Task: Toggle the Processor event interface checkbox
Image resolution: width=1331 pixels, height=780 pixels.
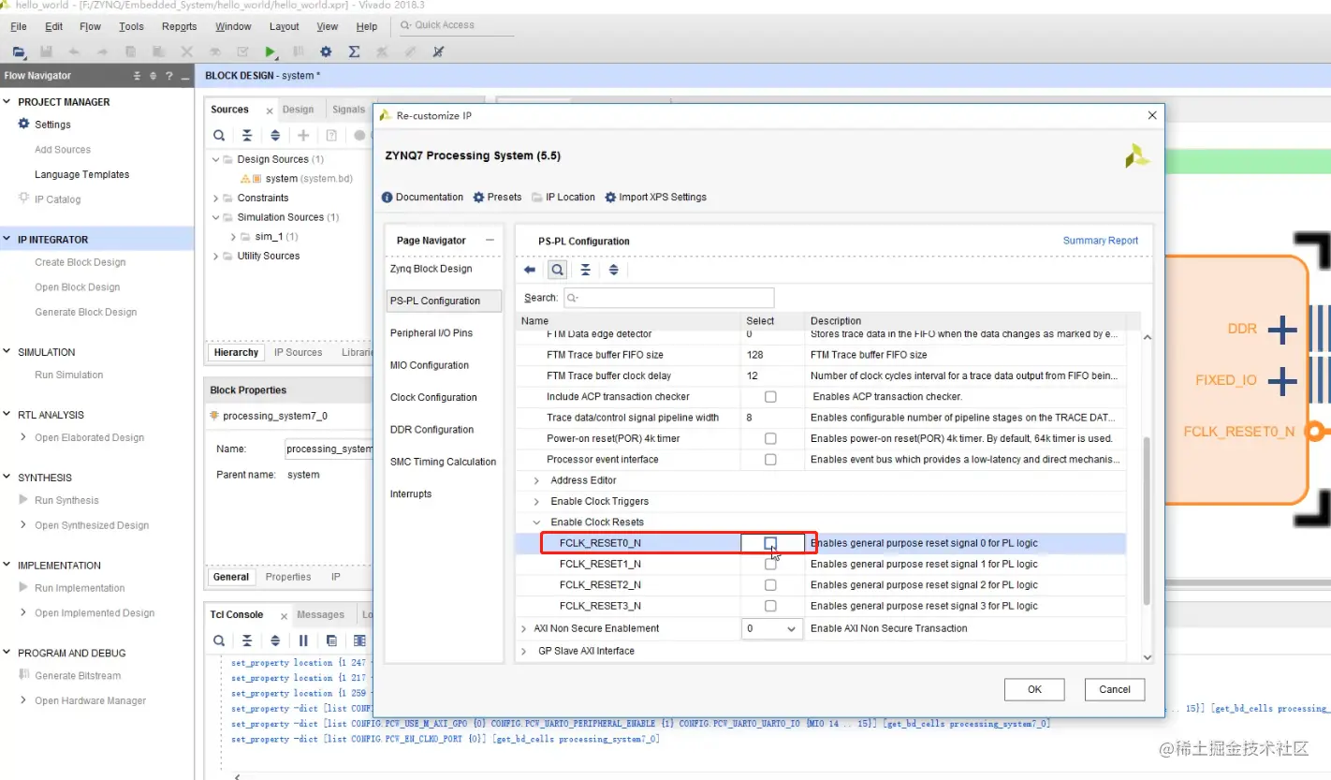Action: pos(770,460)
